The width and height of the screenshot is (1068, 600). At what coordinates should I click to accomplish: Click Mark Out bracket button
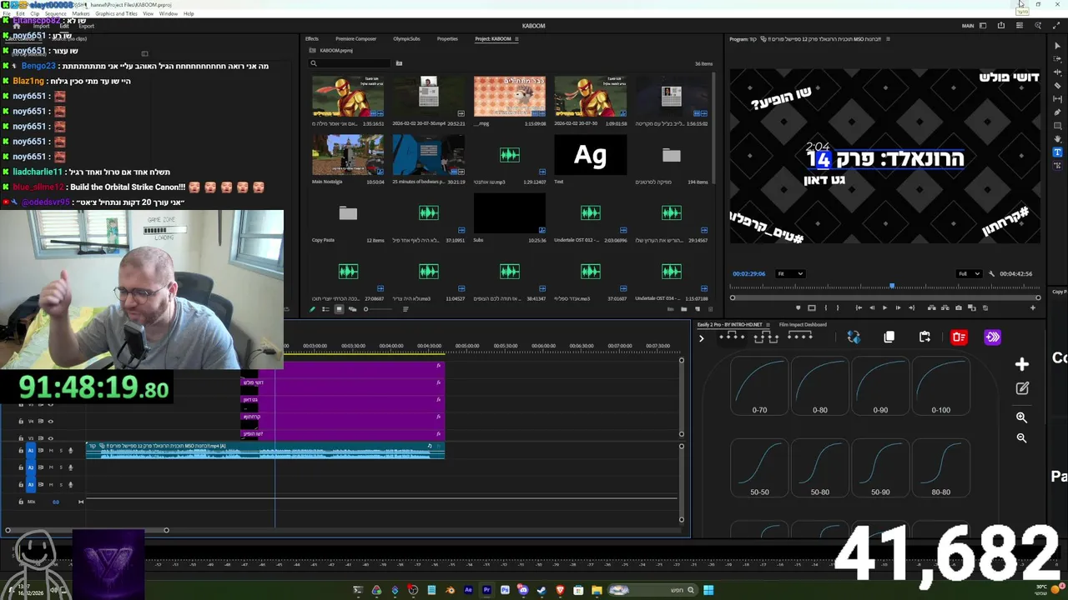pos(838,308)
